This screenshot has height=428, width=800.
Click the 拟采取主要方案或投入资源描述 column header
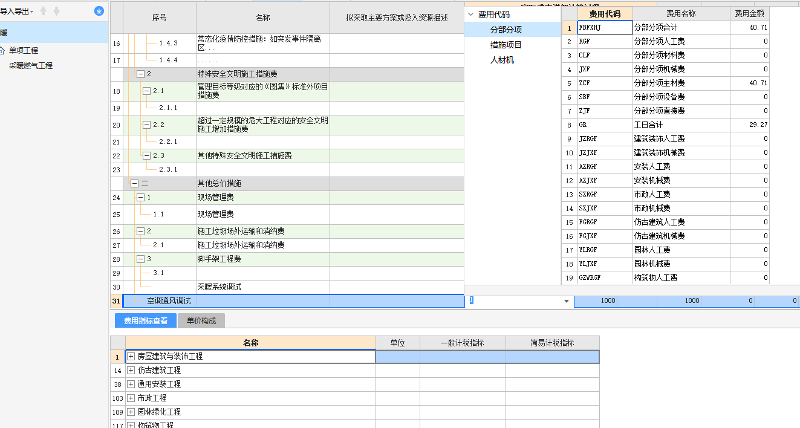point(397,18)
